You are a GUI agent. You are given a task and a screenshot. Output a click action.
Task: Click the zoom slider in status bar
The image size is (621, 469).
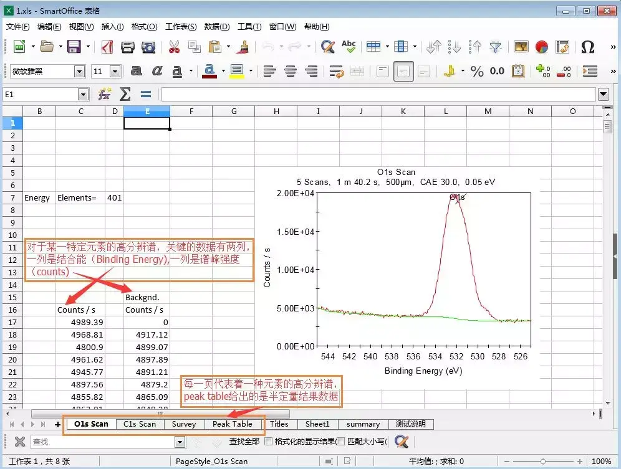(543, 462)
